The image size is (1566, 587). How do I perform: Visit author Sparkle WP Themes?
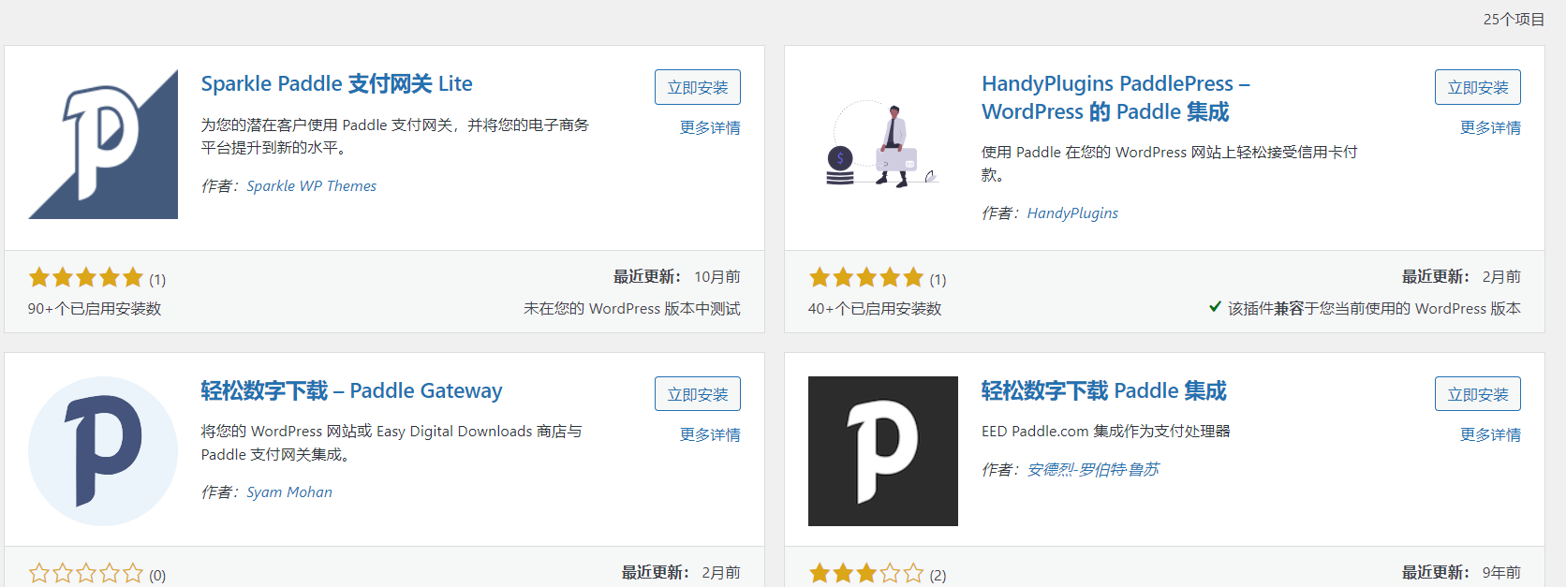(x=312, y=186)
